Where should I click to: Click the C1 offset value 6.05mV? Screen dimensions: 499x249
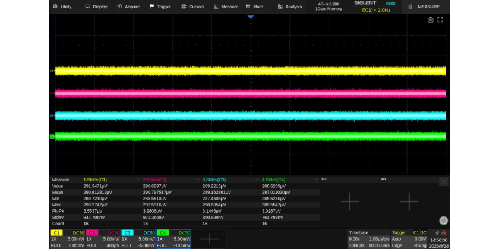(x=77, y=245)
